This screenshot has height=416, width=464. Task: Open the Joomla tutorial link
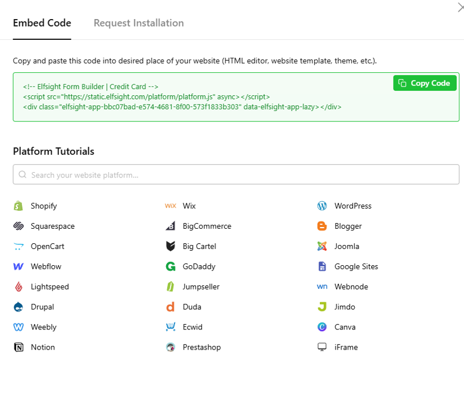coord(347,246)
